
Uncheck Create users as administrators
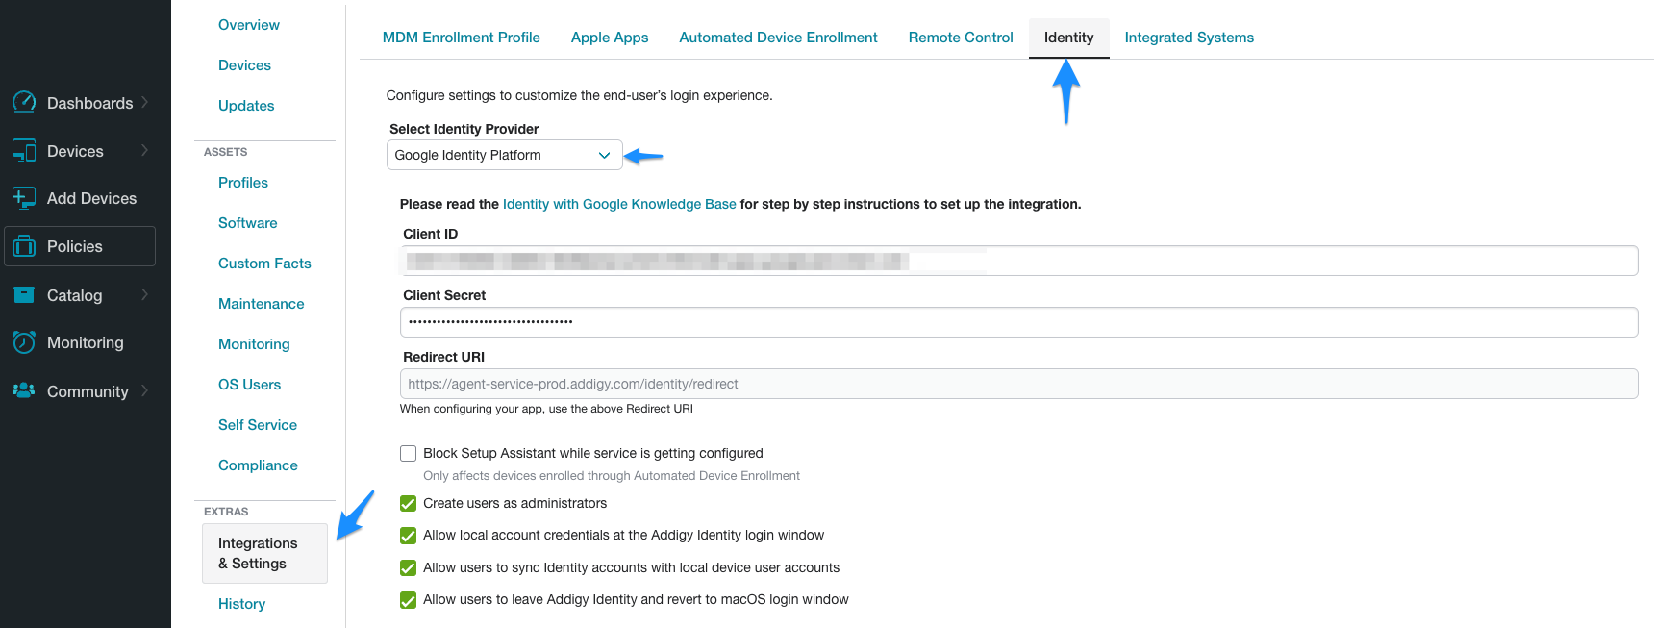(x=409, y=503)
